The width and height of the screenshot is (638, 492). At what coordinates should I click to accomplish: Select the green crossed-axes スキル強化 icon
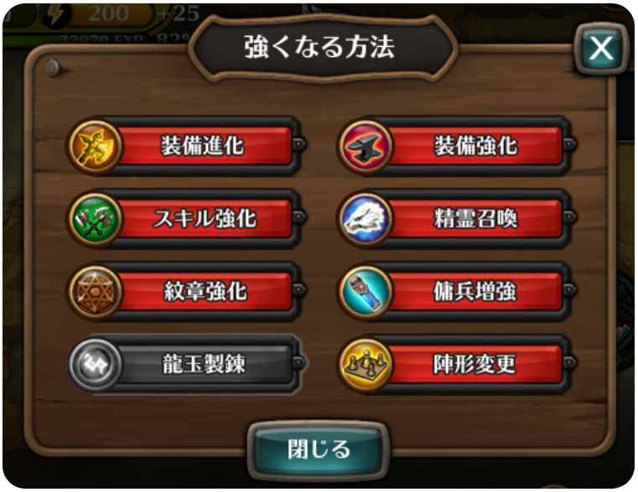click(x=96, y=219)
